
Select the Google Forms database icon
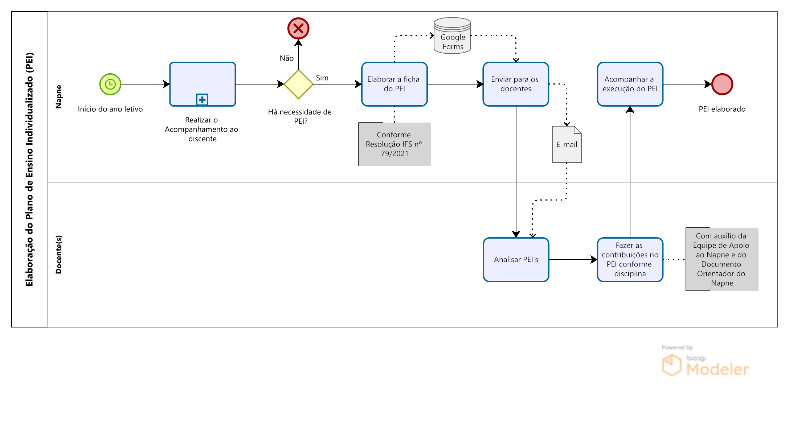452,36
